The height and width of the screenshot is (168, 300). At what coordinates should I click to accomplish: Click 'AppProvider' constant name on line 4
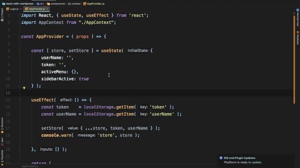click(x=50, y=36)
